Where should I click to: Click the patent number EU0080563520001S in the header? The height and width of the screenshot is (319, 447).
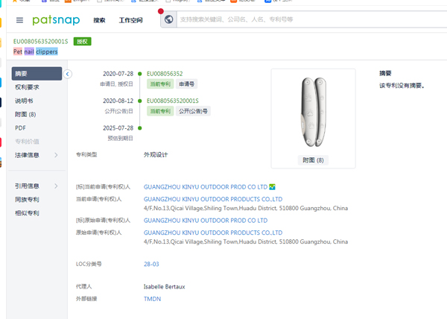point(41,42)
